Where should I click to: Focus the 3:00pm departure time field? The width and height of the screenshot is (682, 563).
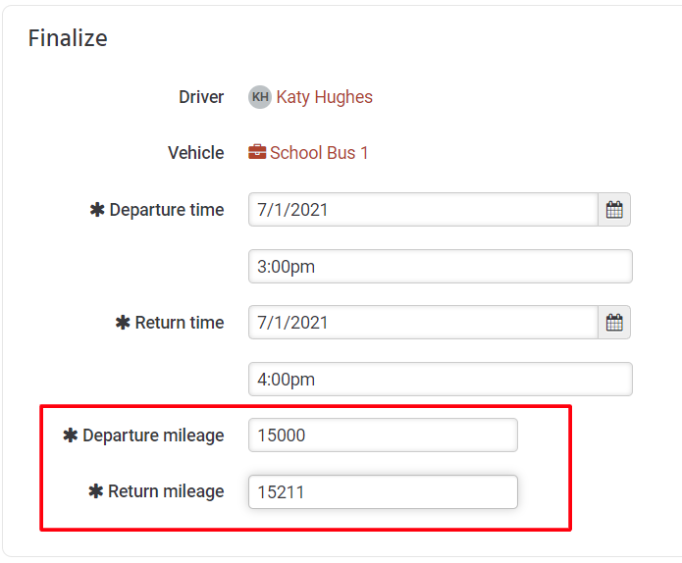[441, 266]
